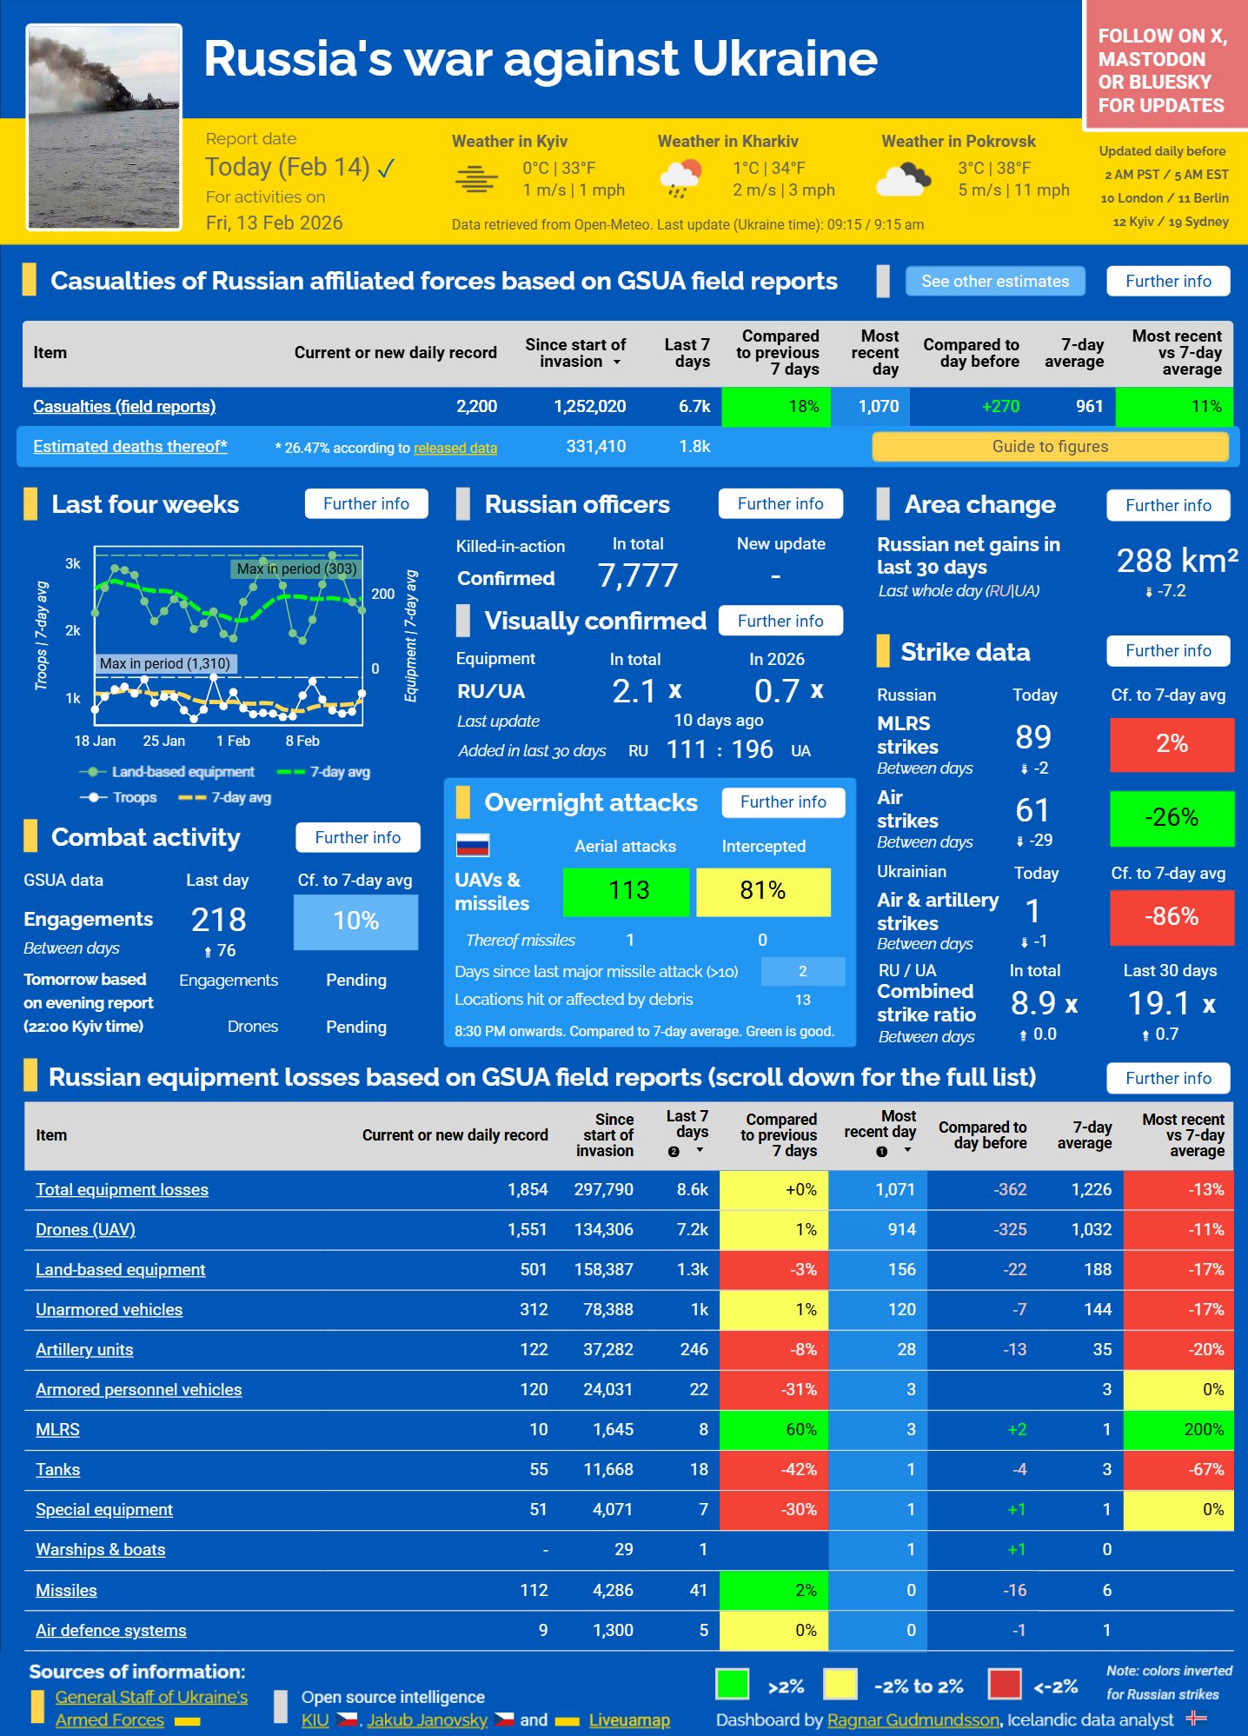1248x1736 pixels.
Task: Open the Most recent day sort arrow
Action: 907,1150
